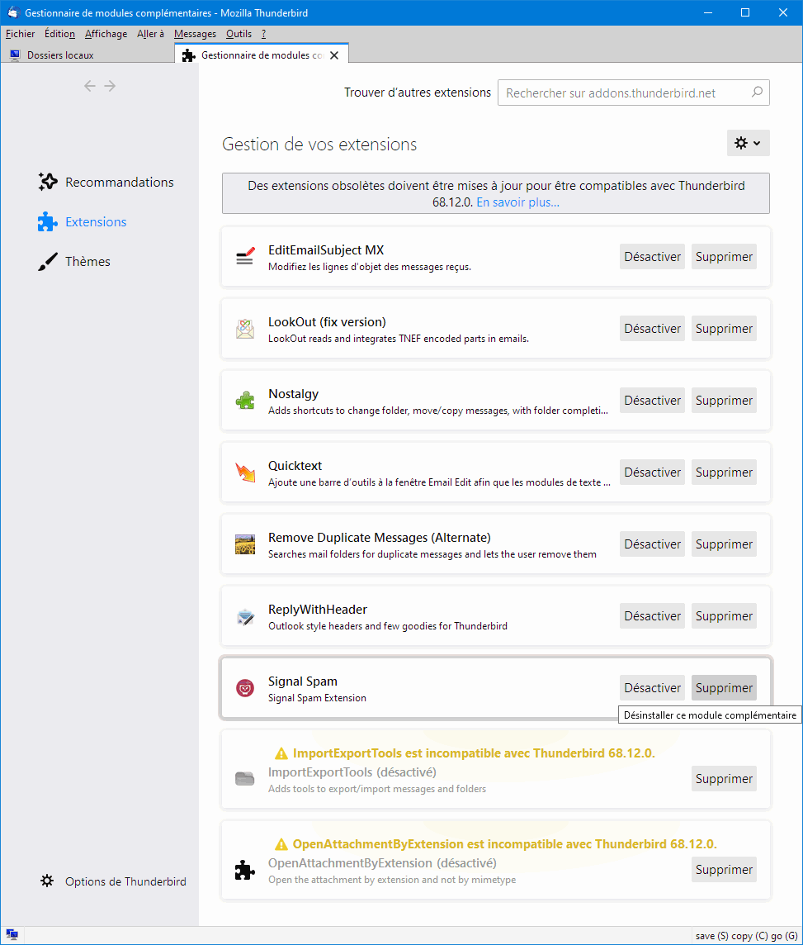Click the blue Extensions puzzle icon in the sidebar
803x945 pixels.
[x=48, y=221]
